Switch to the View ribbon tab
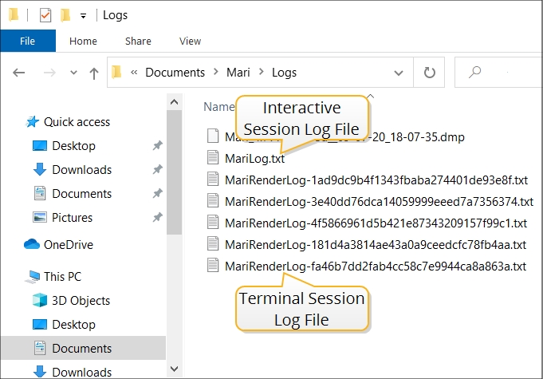This screenshot has height=379, width=543. click(x=190, y=41)
